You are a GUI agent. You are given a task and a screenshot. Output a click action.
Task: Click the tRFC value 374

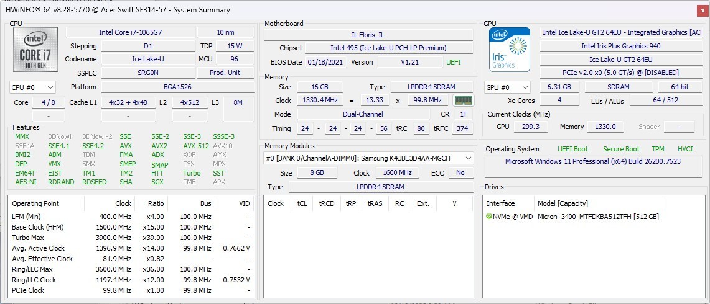(x=462, y=129)
